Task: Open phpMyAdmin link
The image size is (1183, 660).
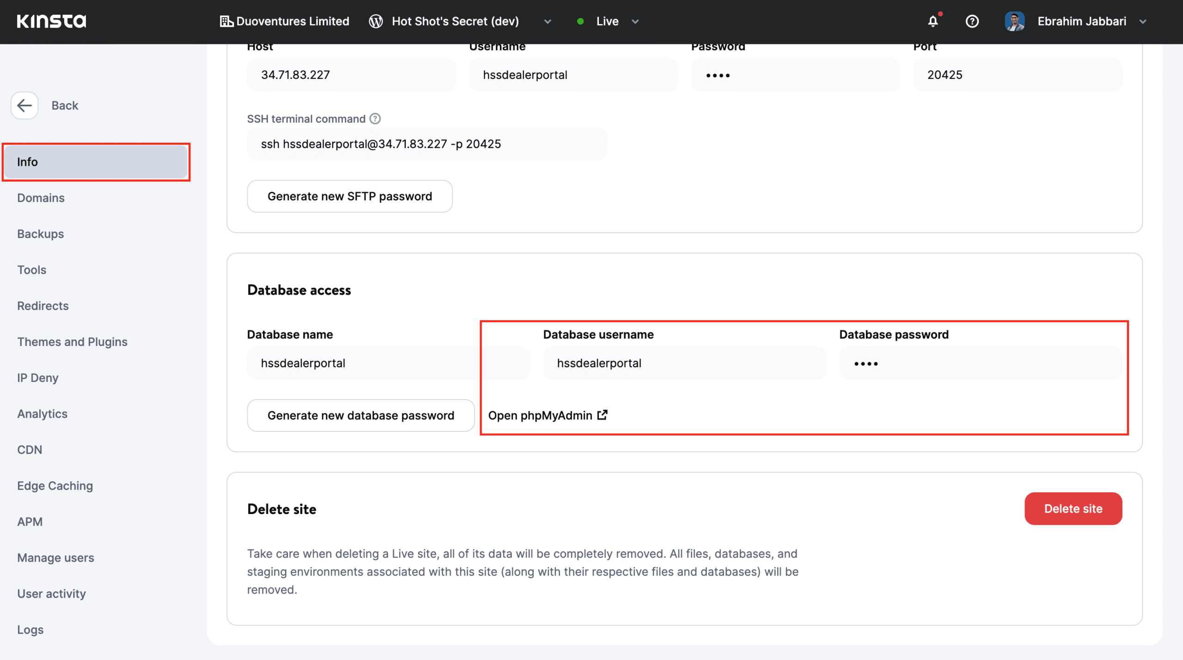Action: point(548,416)
